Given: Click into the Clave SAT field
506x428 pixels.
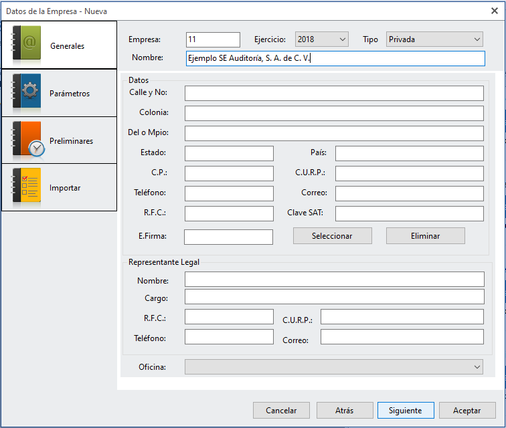Looking at the screenshot, I should [409, 213].
